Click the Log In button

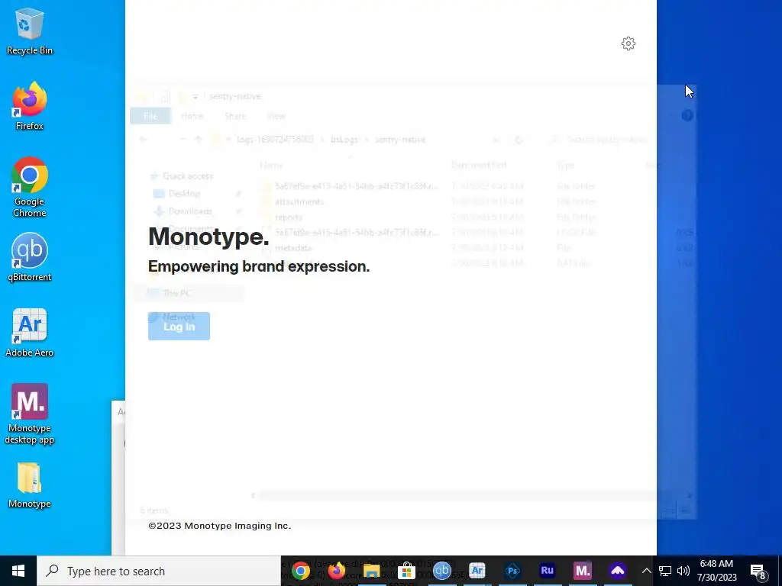click(179, 326)
